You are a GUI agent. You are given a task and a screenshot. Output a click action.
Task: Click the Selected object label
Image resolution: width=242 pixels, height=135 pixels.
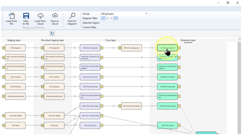coord(91,23)
